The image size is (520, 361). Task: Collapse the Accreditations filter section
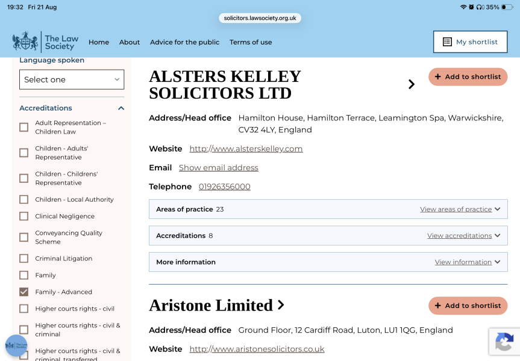121,108
